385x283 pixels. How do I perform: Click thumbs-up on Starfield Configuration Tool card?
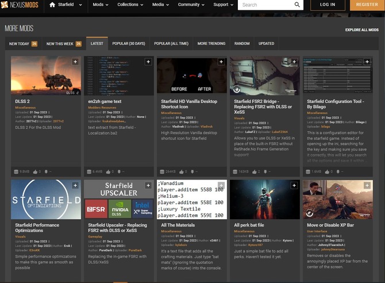pos(328,171)
